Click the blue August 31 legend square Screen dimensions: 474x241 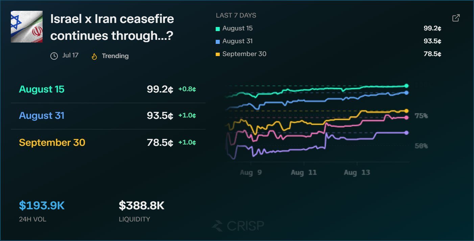[x=218, y=42]
